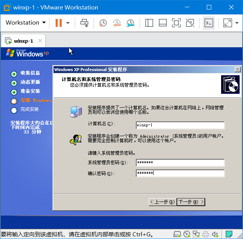243x239 pixels.
Task: Click the hard disk status icon
Action: pos(177,234)
